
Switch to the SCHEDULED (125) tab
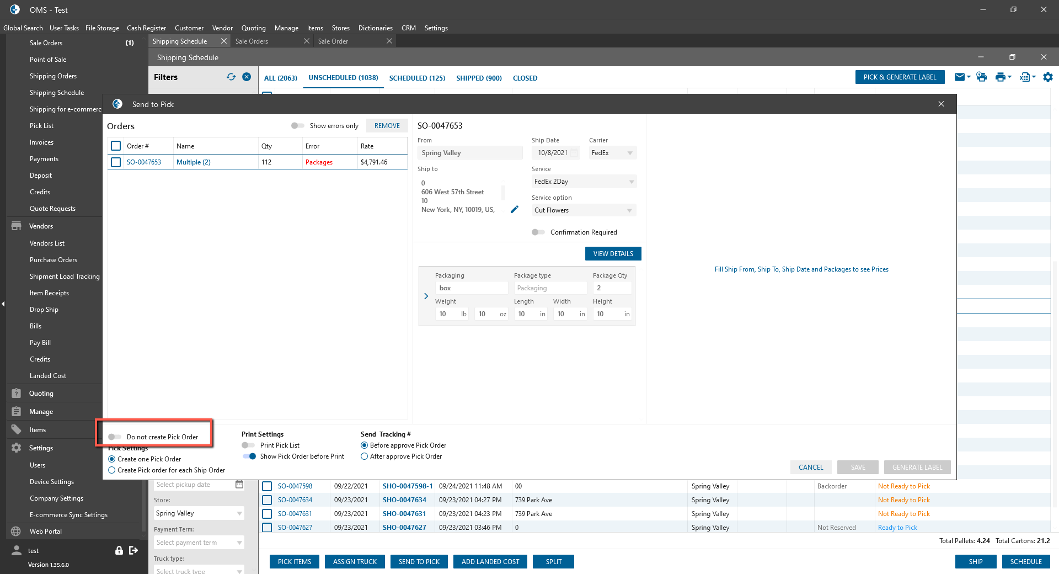(417, 78)
